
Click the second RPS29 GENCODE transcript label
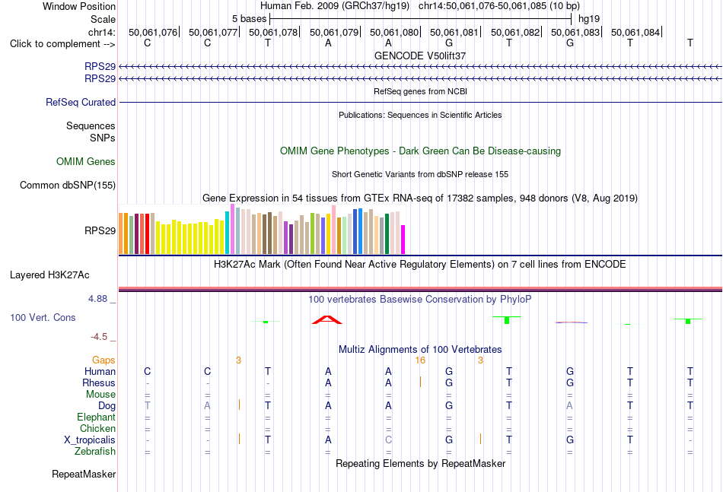coord(100,79)
